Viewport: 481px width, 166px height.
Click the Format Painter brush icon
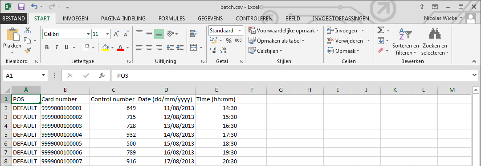[x=28, y=50]
